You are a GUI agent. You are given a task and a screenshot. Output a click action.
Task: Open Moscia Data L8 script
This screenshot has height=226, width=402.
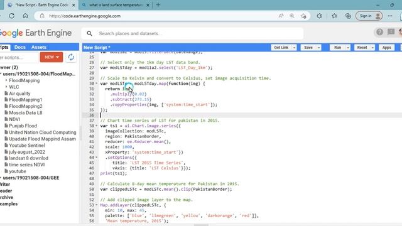26,113
